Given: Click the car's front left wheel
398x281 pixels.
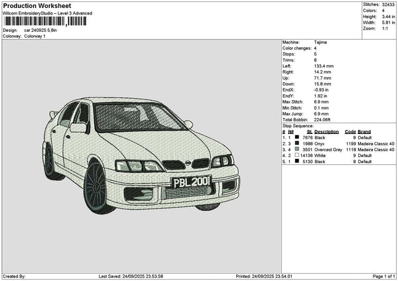Looking at the screenshot, I should coord(95,187).
